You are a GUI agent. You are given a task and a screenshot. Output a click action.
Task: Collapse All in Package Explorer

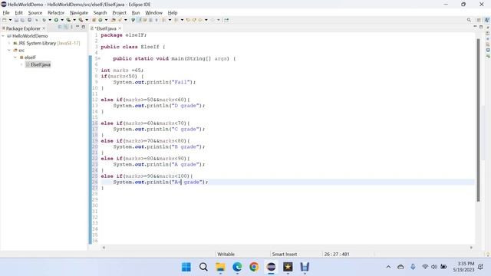click(x=60, y=28)
